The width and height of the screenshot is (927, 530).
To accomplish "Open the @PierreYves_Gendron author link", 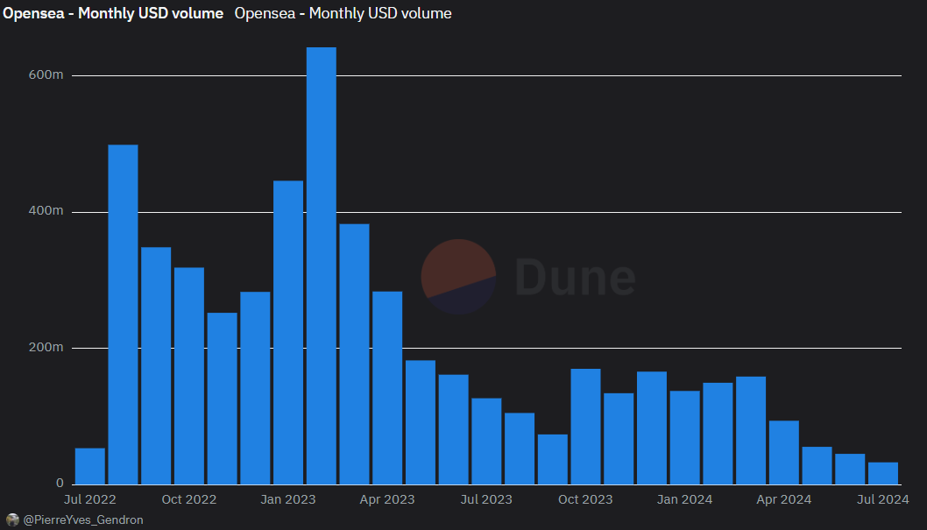I will (x=82, y=520).
